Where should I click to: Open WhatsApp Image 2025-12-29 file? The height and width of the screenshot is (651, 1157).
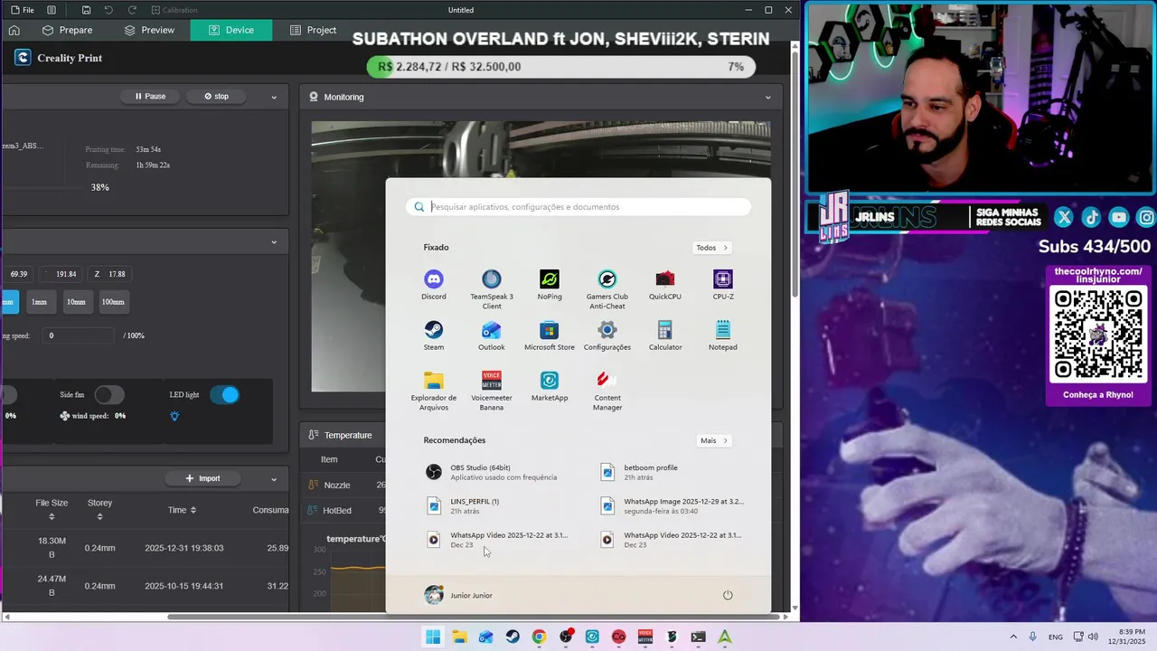tap(673, 505)
